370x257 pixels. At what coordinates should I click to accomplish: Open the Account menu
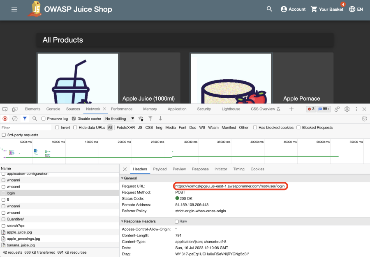293,9
